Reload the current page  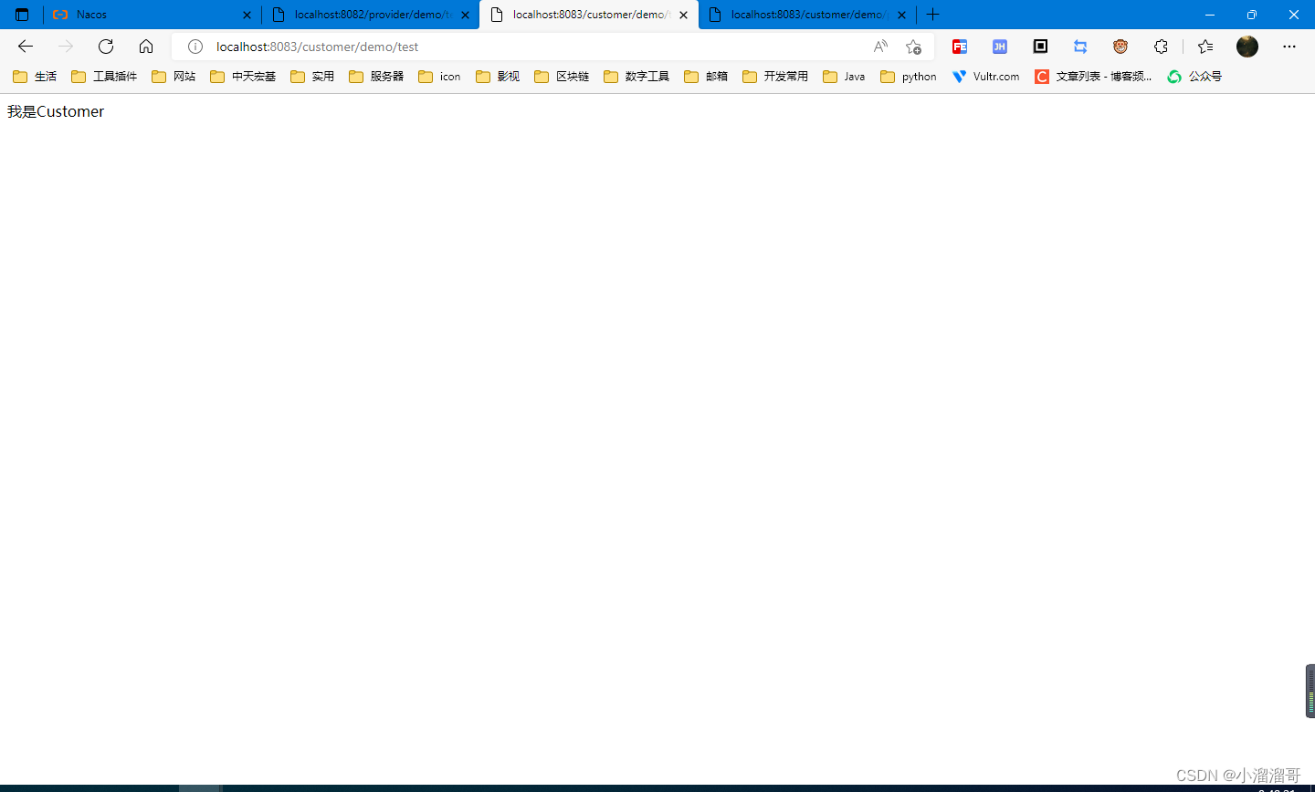pyautogui.click(x=106, y=47)
